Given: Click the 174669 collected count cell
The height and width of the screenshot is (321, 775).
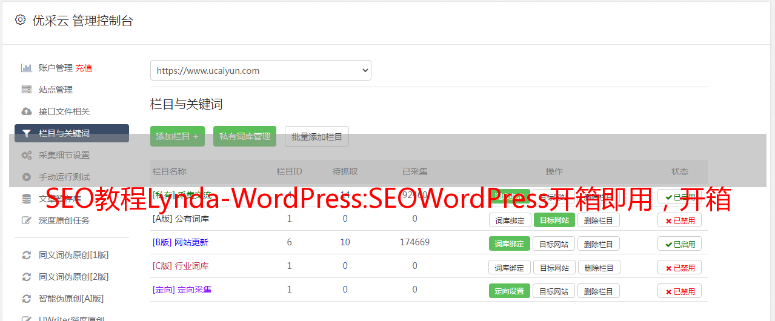Looking at the screenshot, I should point(414,242).
